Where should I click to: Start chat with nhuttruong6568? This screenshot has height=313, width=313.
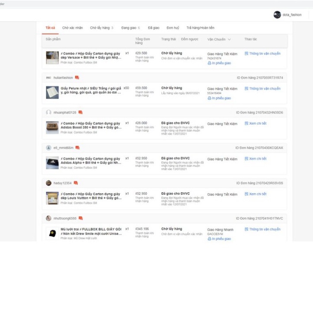coord(80,218)
